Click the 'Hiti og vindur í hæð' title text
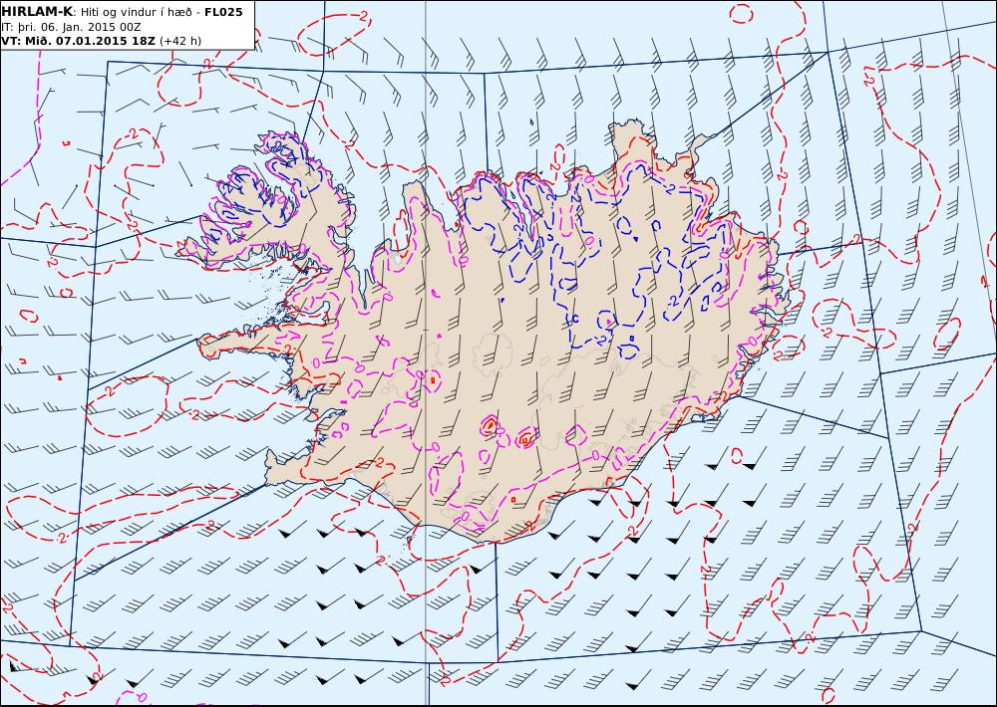 (136, 12)
